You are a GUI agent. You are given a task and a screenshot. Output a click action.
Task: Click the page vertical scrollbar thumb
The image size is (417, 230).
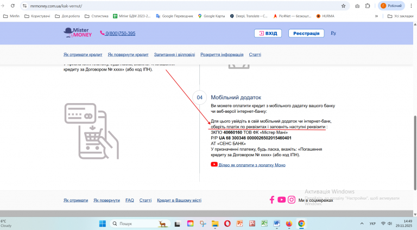click(415, 153)
